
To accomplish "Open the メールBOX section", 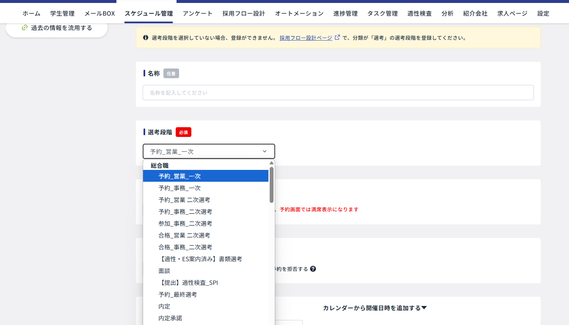I will coord(99,13).
